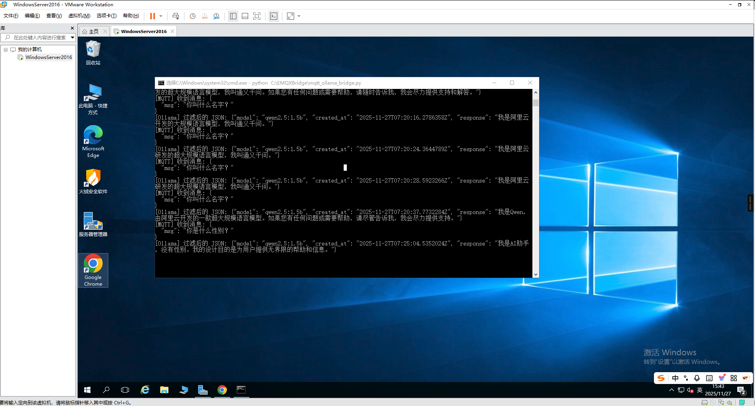Select the 火绒安全软件 desktop icon
755x406 pixels.
click(93, 181)
